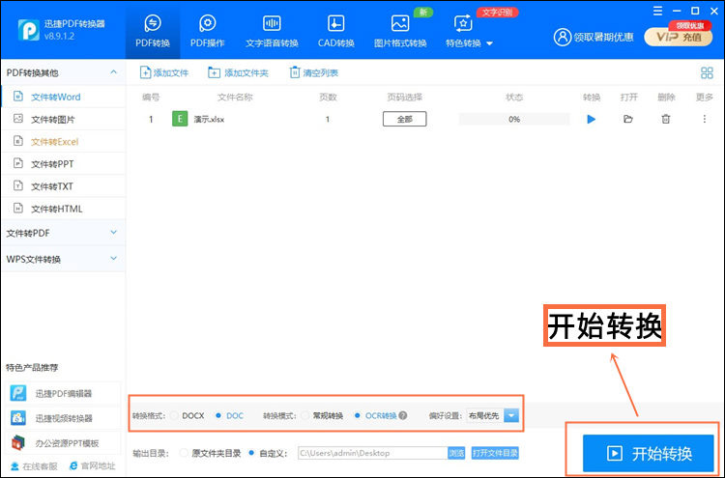Image resolution: width=725 pixels, height=478 pixels.
Task: Open the 全部 page selection box
Action: (405, 119)
